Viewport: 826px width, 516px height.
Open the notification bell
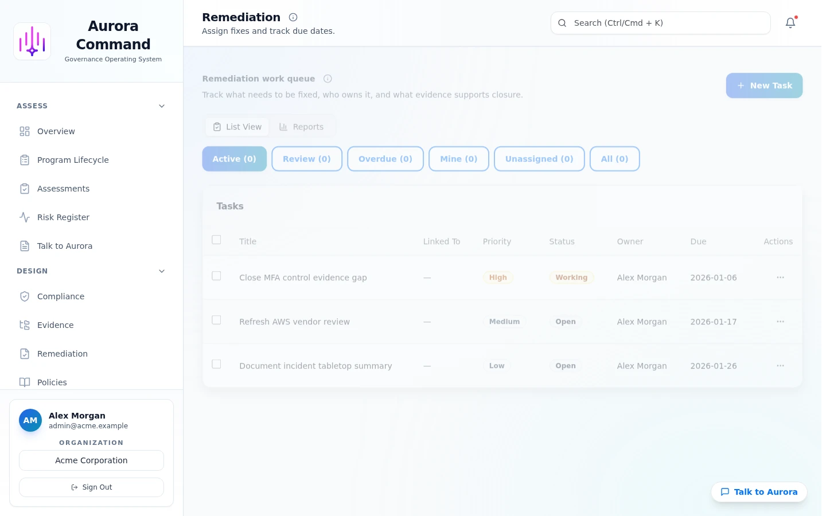(790, 23)
